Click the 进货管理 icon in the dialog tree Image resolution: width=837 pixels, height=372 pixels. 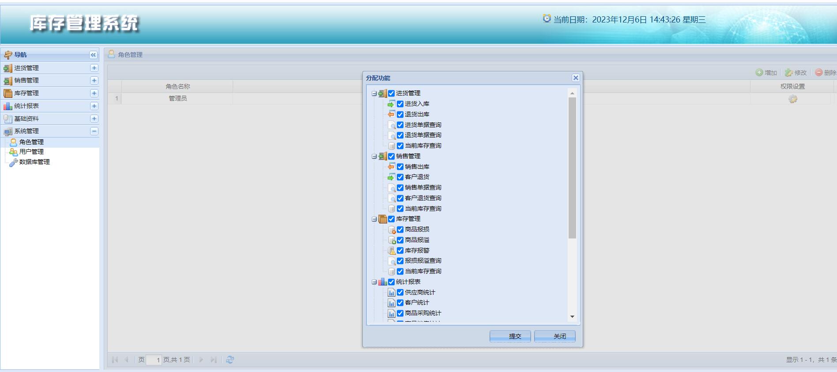(382, 93)
